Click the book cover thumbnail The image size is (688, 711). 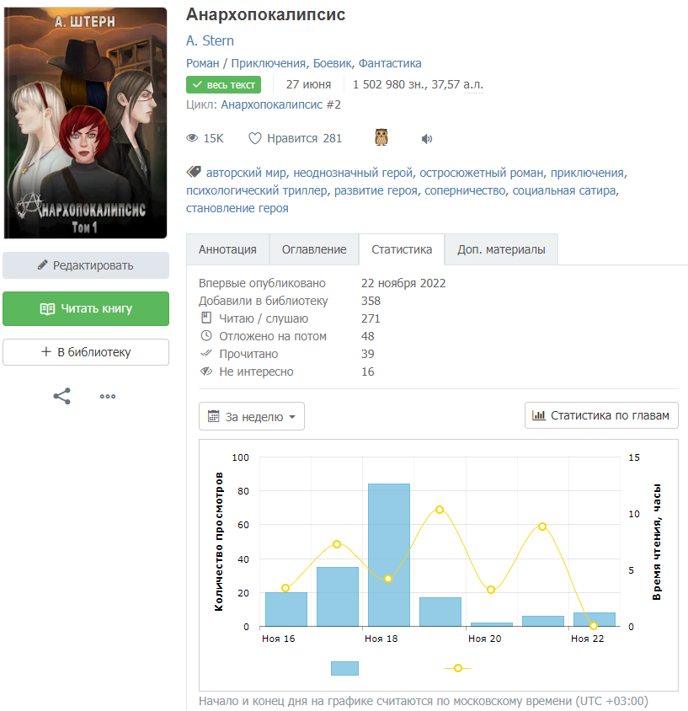coord(86,124)
